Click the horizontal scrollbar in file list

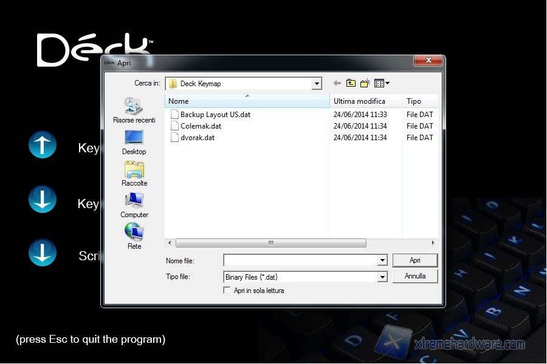pyautogui.click(x=270, y=243)
